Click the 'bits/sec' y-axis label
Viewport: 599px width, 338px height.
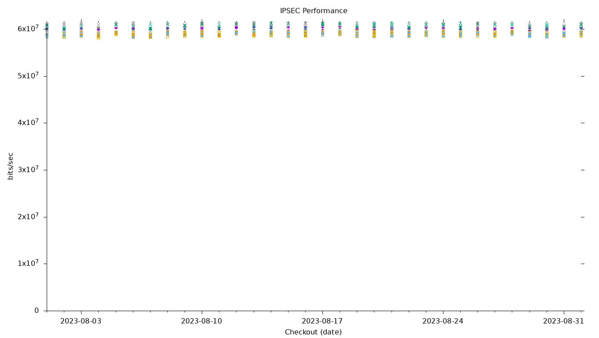11,166
